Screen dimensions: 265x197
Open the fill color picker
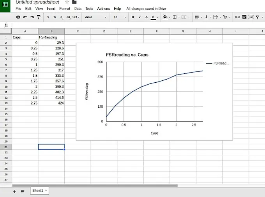tap(165, 17)
